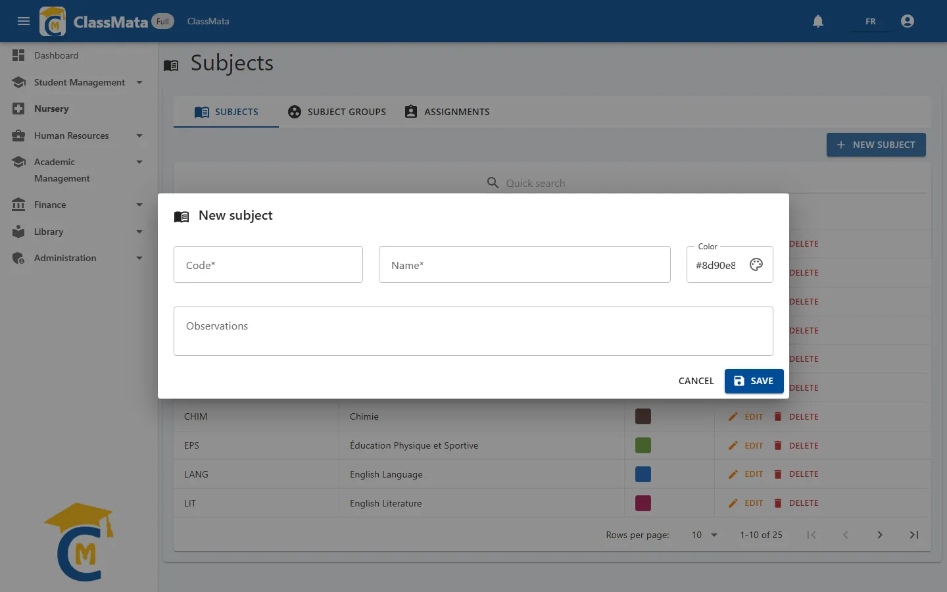Switch language with FR button

click(x=871, y=21)
